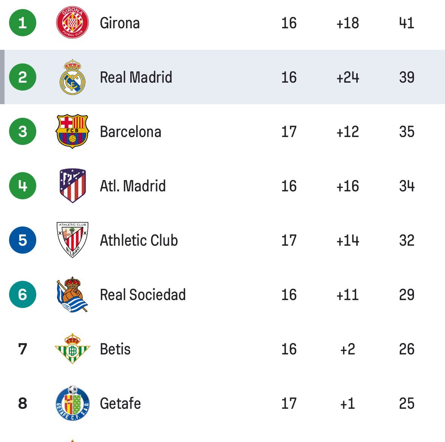The image size is (445, 442).
Task: Open Athletic Club team page
Action: coord(139,240)
